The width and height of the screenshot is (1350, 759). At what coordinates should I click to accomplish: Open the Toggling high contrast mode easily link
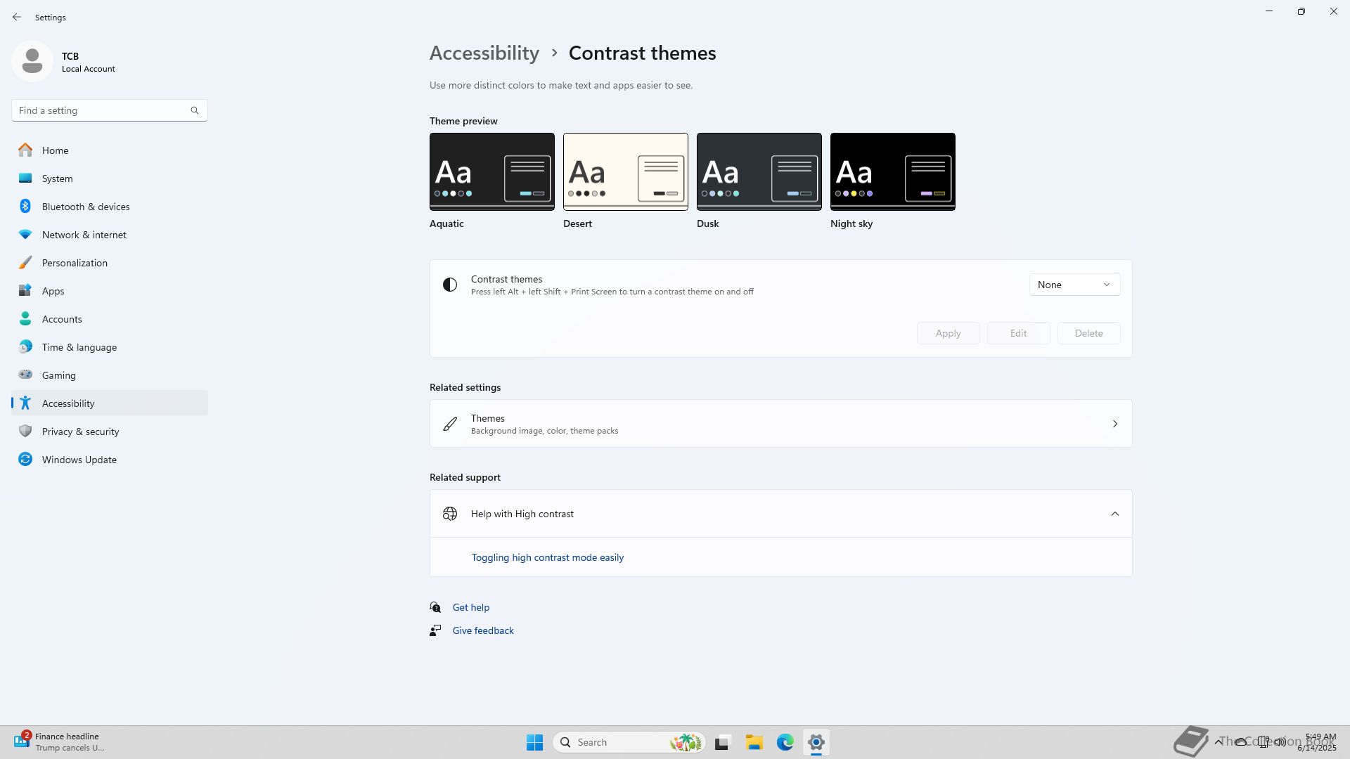coord(547,557)
